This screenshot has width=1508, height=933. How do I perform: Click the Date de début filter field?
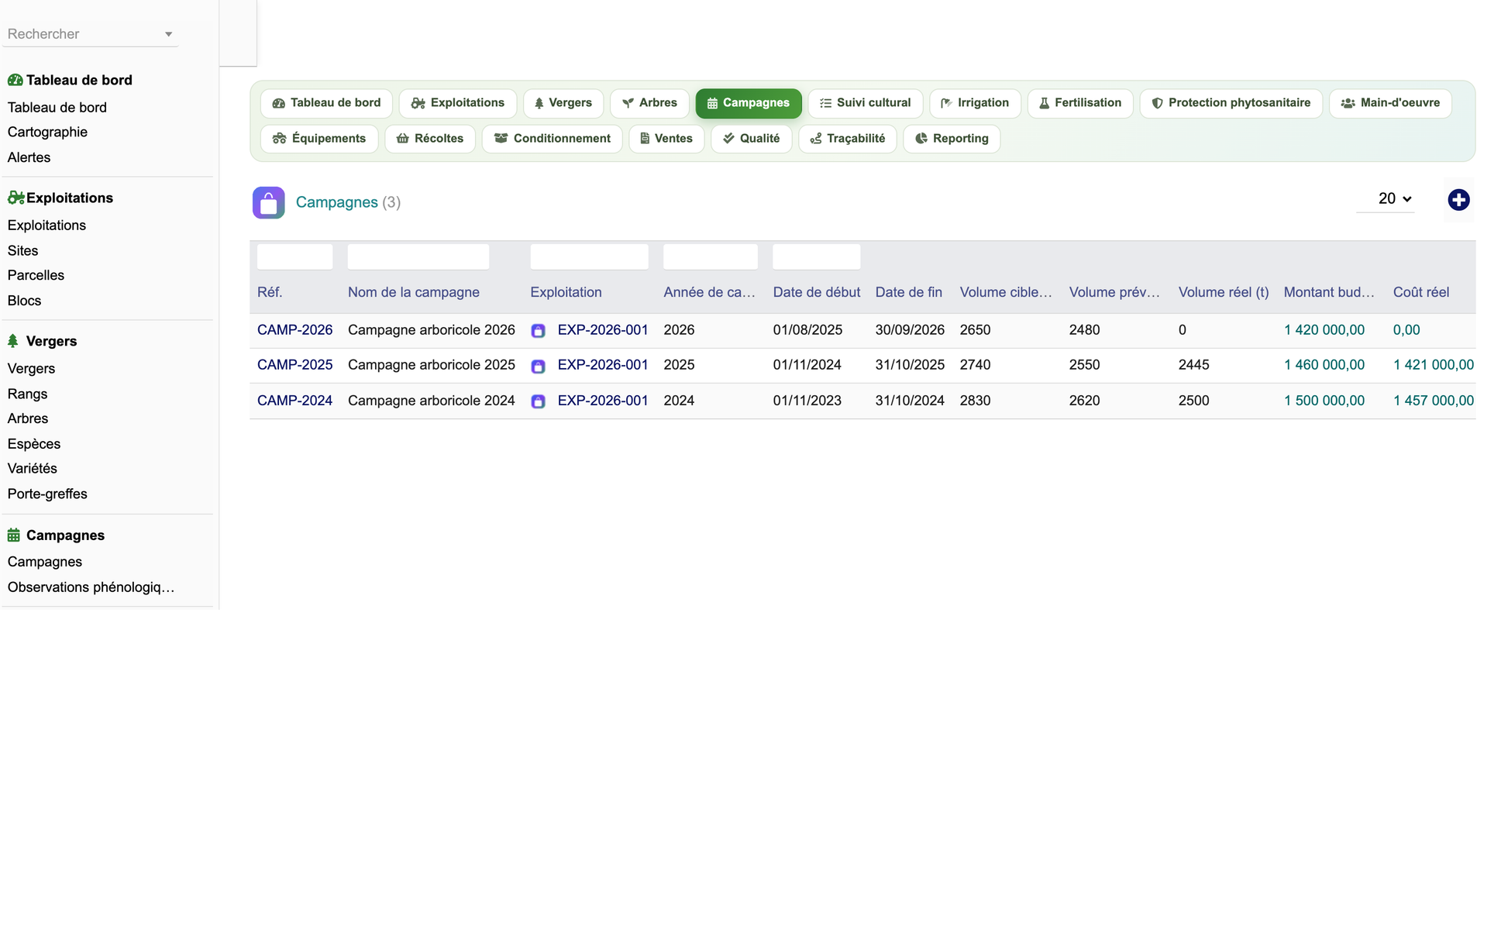[816, 256]
